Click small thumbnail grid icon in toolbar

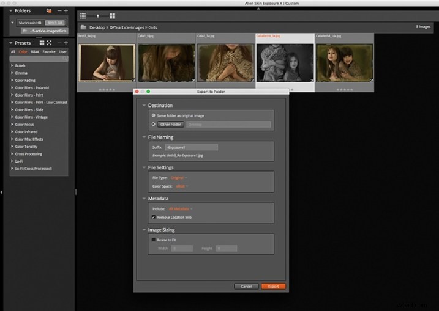click(x=83, y=15)
